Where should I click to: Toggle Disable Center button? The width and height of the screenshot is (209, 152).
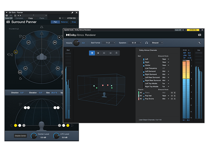20,136
